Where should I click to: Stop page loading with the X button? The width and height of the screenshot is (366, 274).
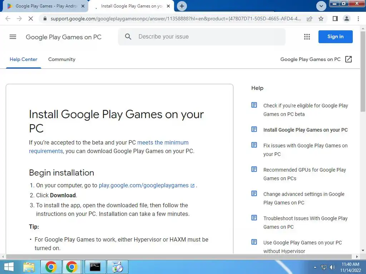pos(31,19)
